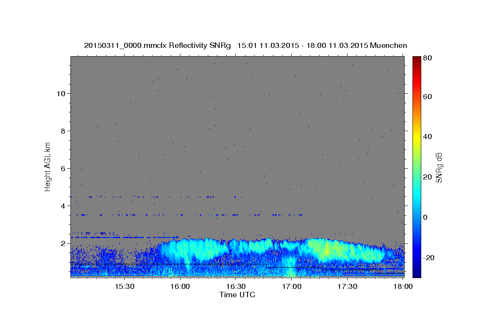Pick the dark red top of colorbar
This screenshot has width=500, height=333.
[x=417, y=60]
